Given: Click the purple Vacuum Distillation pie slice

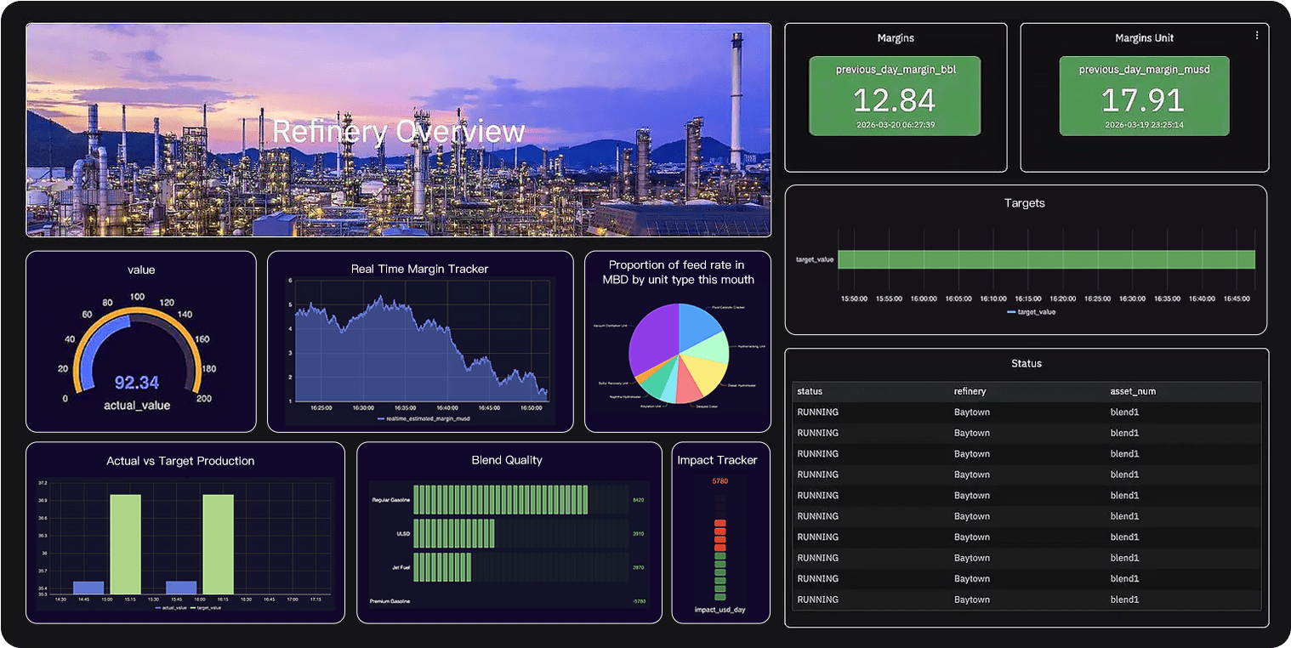Looking at the screenshot, I should point(652,342).
